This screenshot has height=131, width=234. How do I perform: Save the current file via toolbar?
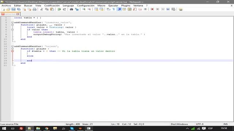pyautogui.click(x=14, y=9)
